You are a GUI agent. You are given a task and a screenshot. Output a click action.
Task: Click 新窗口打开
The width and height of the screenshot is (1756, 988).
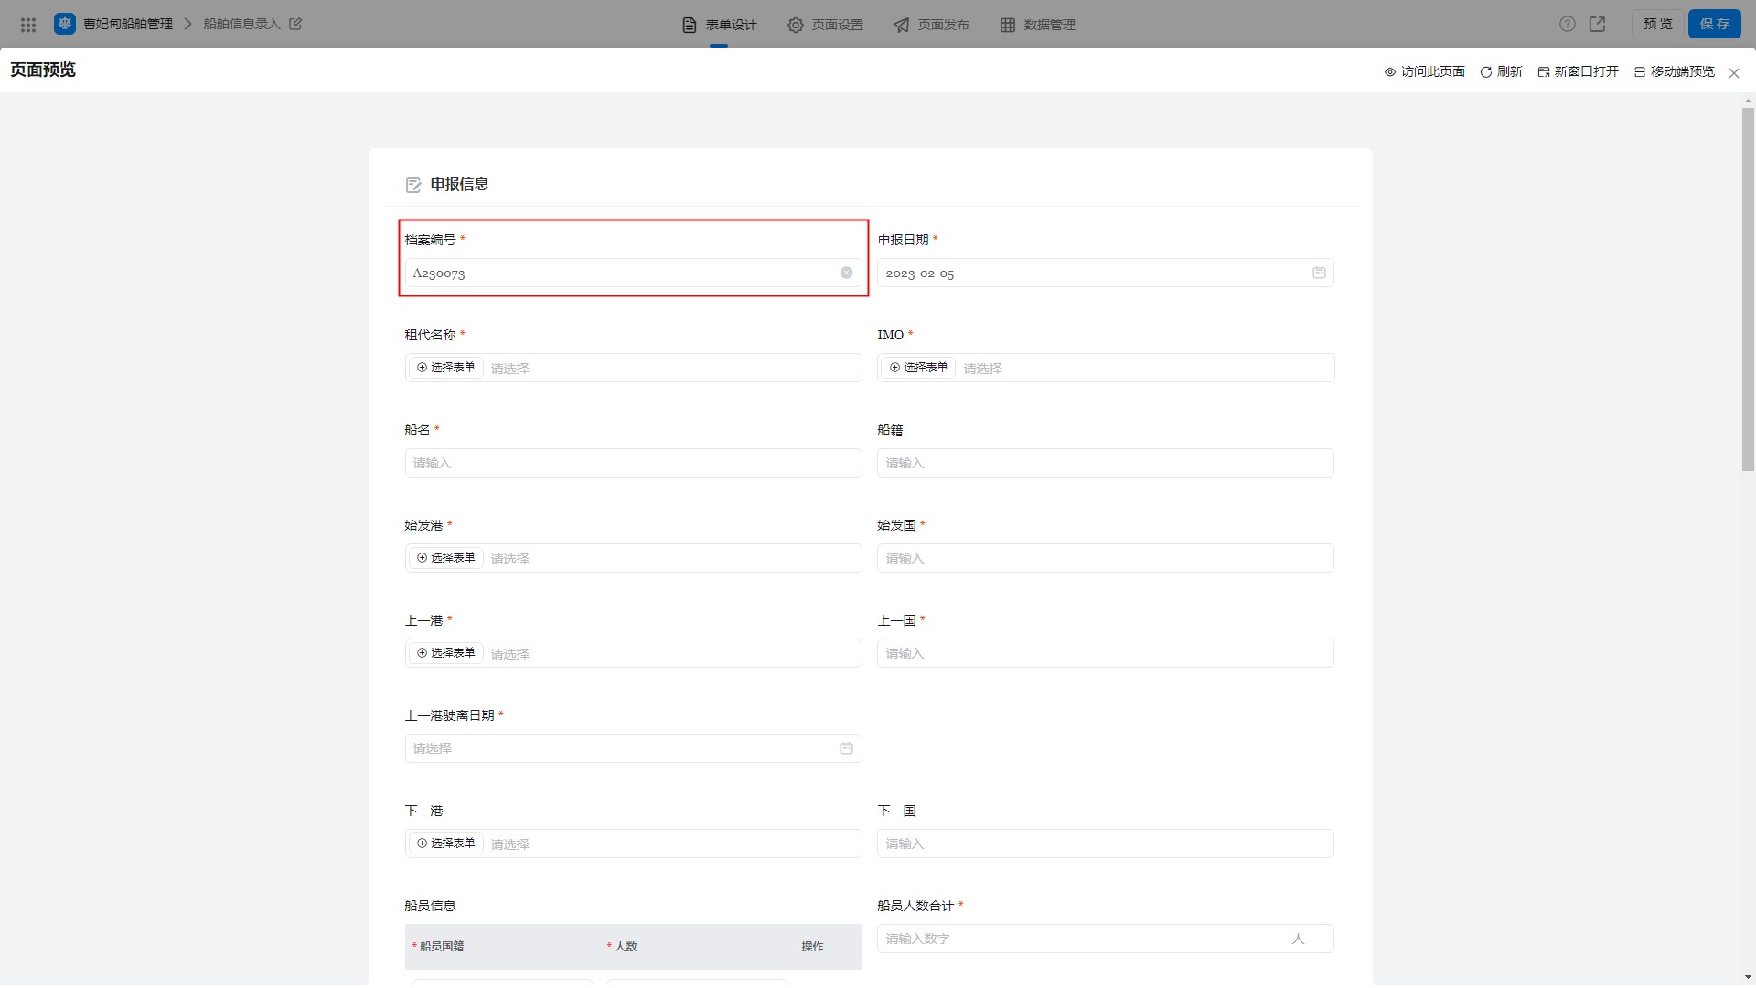[1578, 71]
